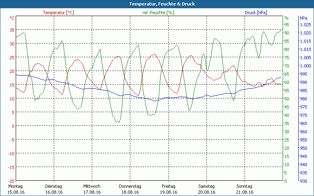Click the pressure axis value '1.010'

pyautogui.click(x=305, y=49)
